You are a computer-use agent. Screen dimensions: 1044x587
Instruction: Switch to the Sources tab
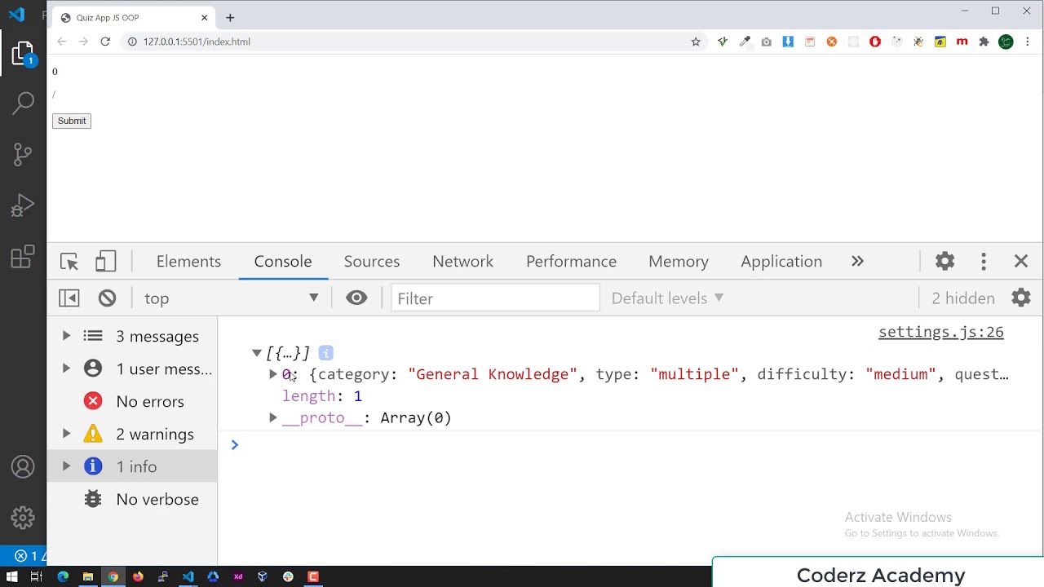(372, 262)
